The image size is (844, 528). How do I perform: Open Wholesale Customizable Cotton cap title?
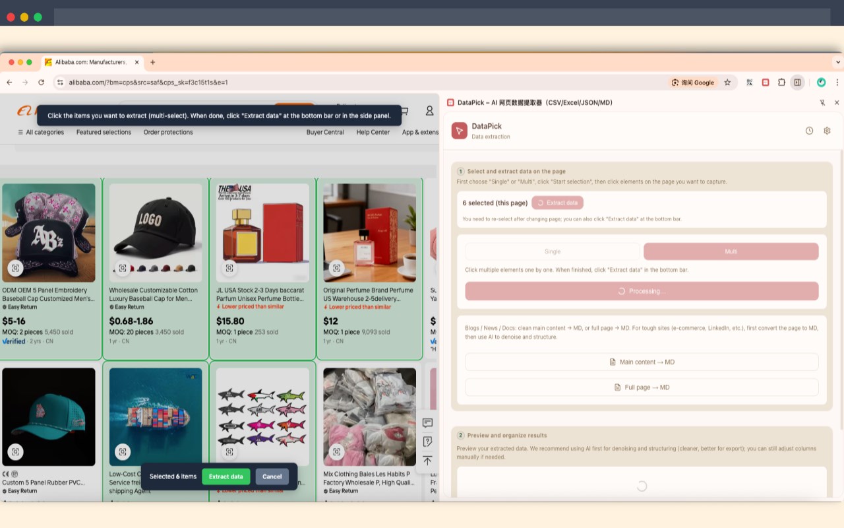coord(154,294)
